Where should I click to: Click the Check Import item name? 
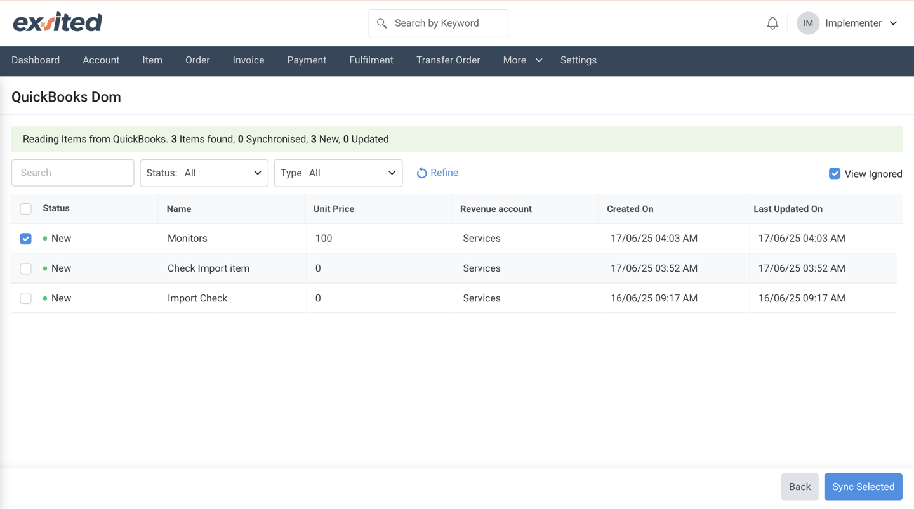point(208,268)
